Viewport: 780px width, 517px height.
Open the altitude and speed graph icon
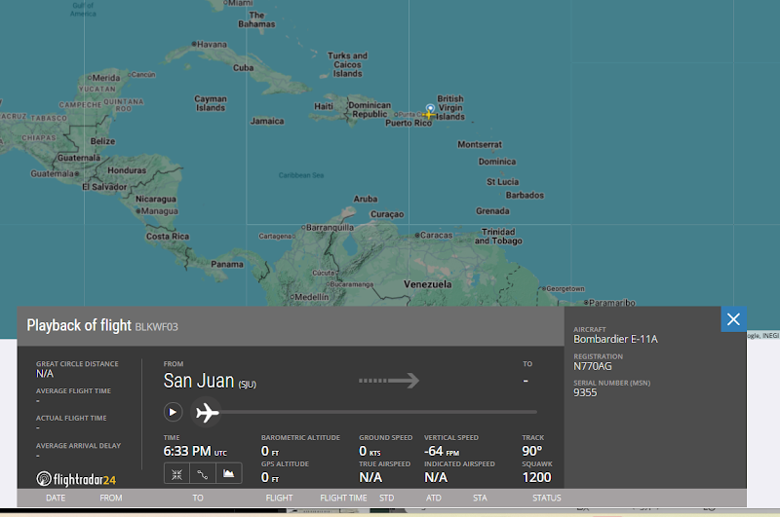pyautogui.click(x=229, y=474)
